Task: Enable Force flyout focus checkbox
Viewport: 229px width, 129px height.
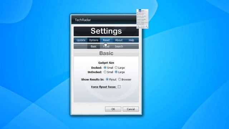Action: 119,87
